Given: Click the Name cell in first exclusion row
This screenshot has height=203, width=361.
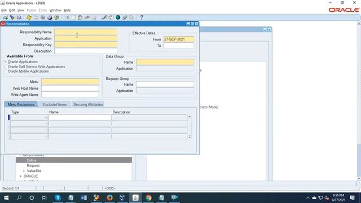Looking at the screenshot, I should pyautogui.click(x=80, y=118).
